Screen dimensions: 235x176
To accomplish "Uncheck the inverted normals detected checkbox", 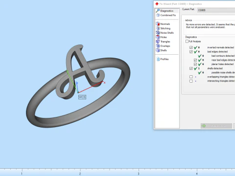I will 191,47.
